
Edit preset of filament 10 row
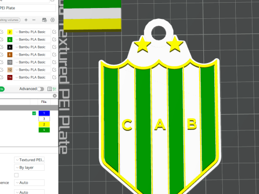coord(54,62)
